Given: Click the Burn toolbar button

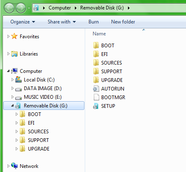Looking at the screenshot, I should [93, 22].
